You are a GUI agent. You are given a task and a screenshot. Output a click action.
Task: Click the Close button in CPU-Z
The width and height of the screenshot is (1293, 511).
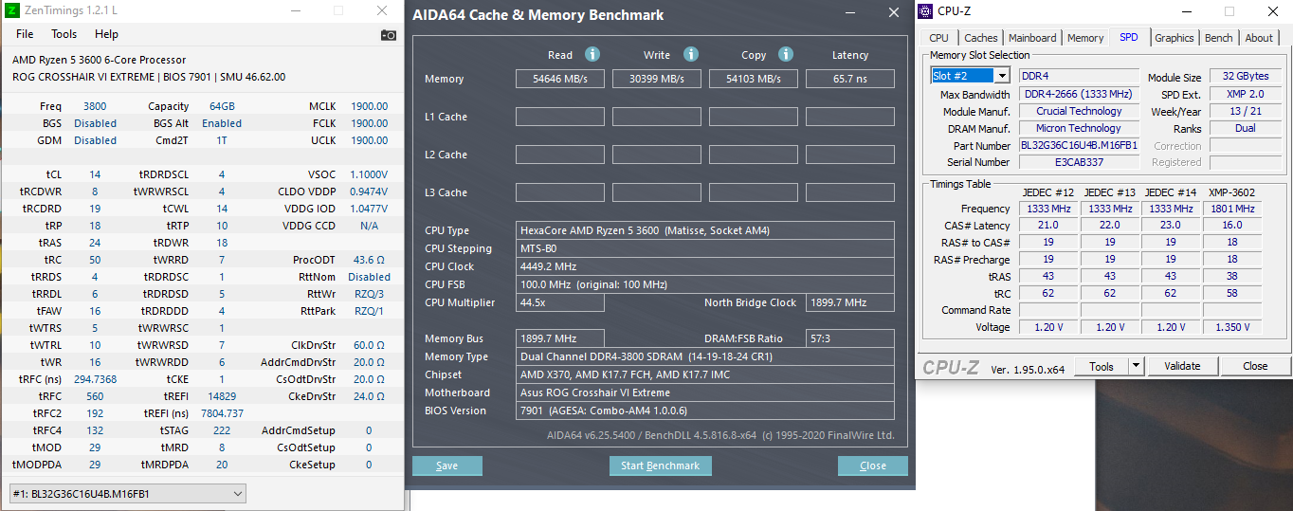(x=1255, y=366)
